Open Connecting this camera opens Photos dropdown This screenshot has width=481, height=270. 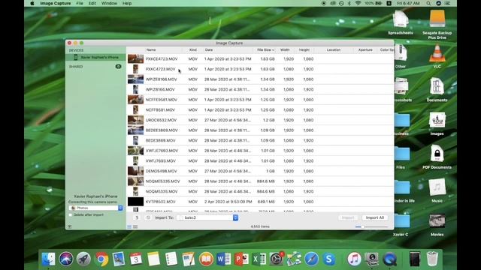click(x=96, y=208)
